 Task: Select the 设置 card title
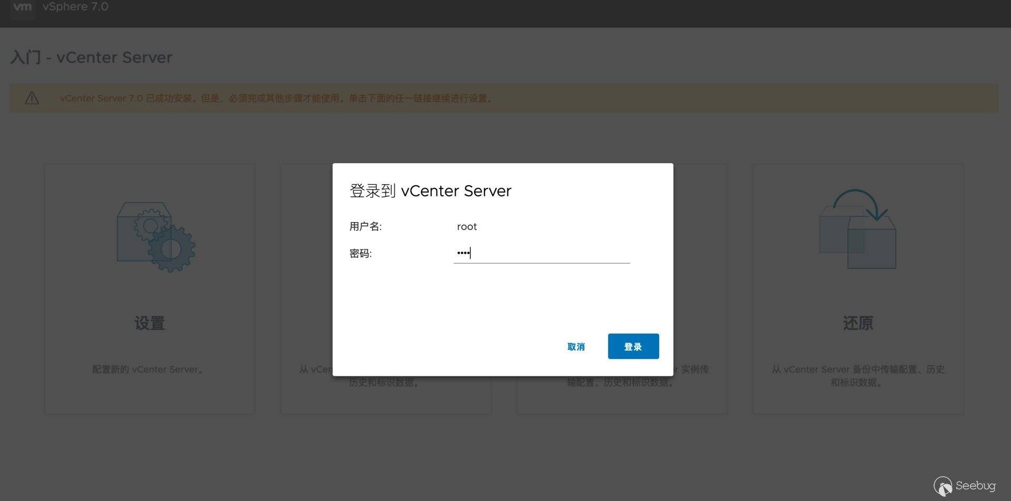150,323
